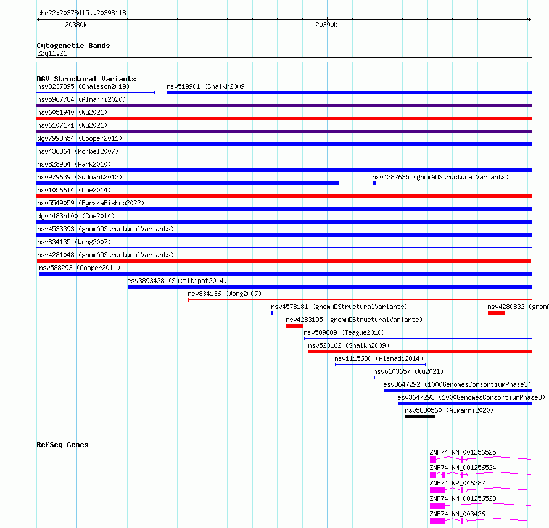549x528 pixels.
Task: Click the partially shown nsv4280832 label
Action: 518,307
